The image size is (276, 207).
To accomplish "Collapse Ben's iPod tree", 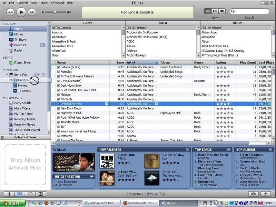I will [x=7, y=75].
